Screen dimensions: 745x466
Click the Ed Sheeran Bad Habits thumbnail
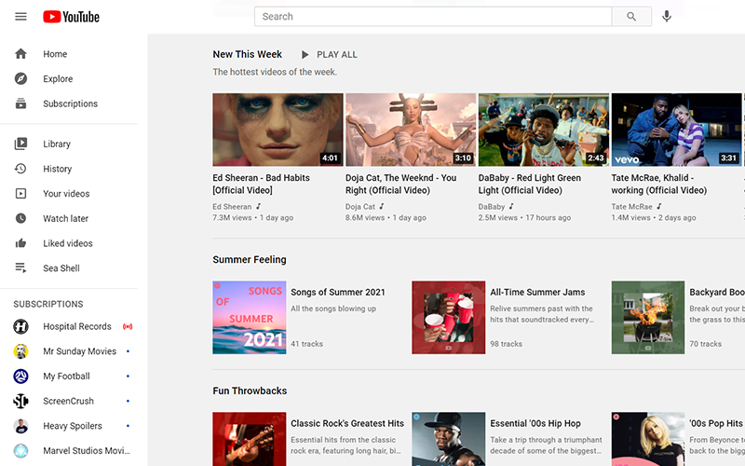click(x=278, y=130)
